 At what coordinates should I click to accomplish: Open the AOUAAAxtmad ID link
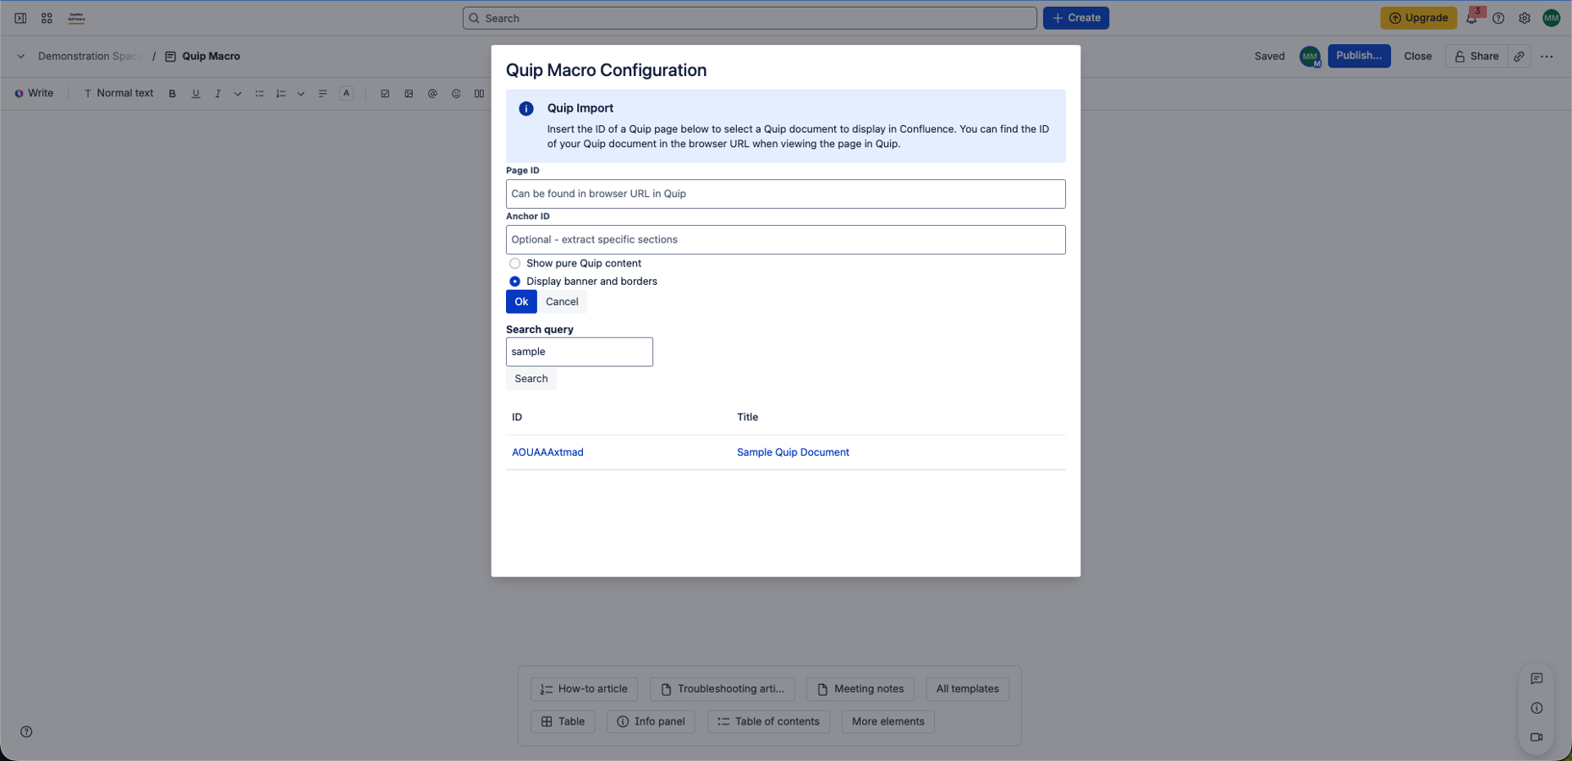[x=547, y=452]
